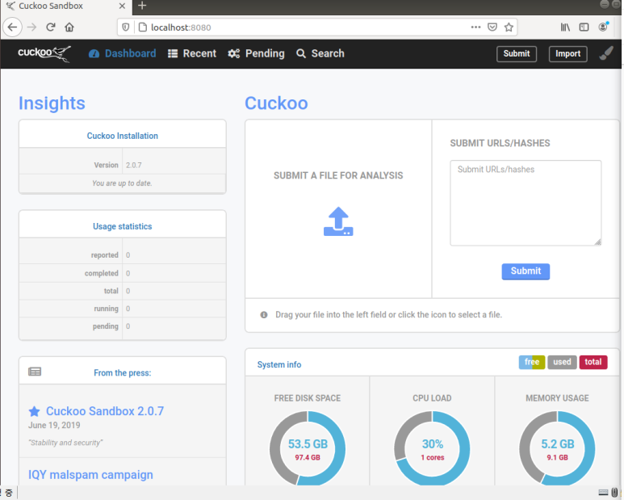The image size is (624, 500).
Task: Click the keyboard icon in the system tray
Action: [x=603, y=493]
